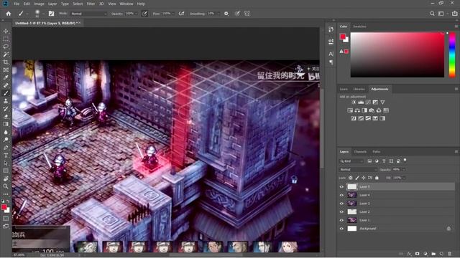The image size is (460, 258).
Task: Select the Horizontal Type tool
Action: pos(6,155)
